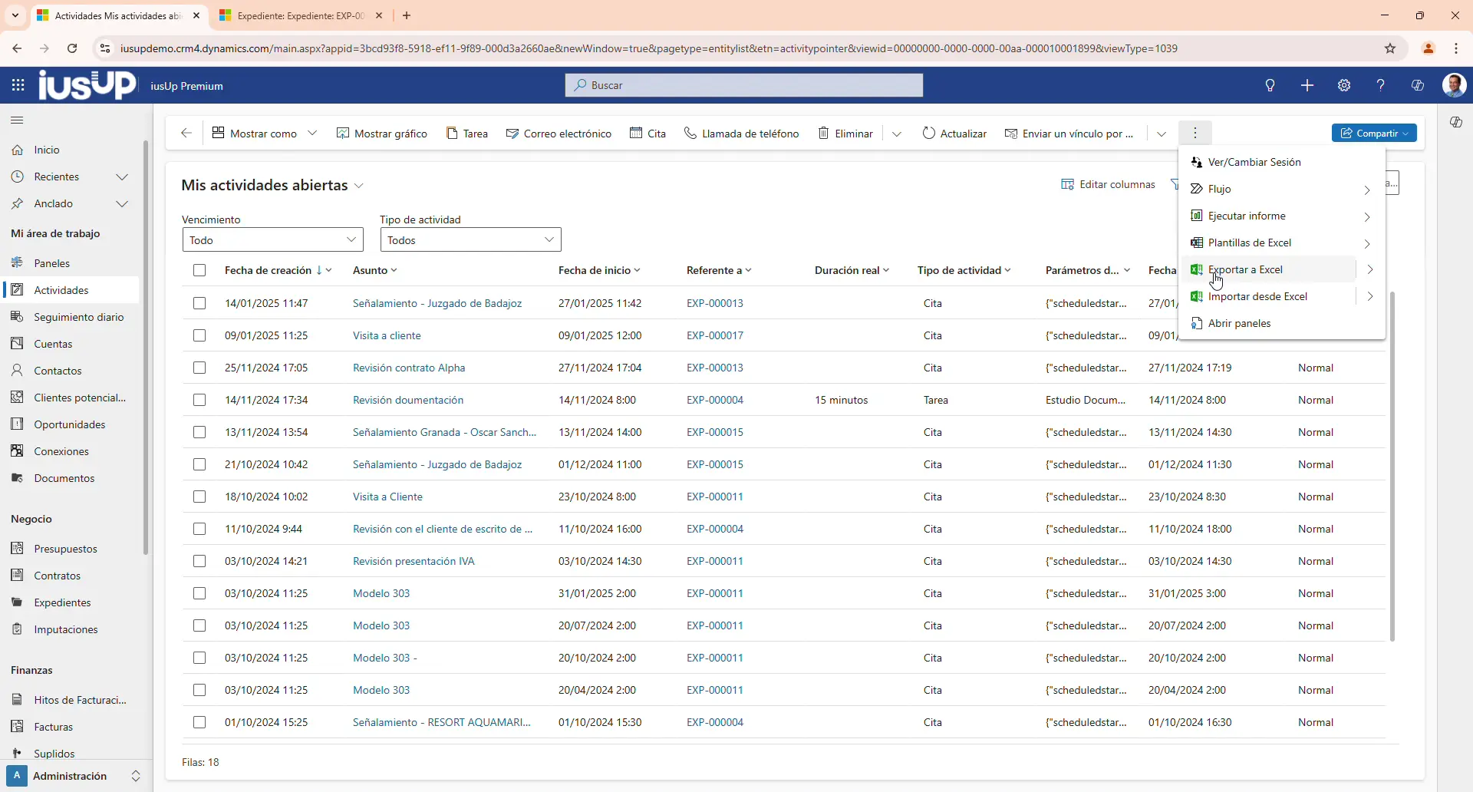Tick the select-all checkbox in header row

(199, 270)
